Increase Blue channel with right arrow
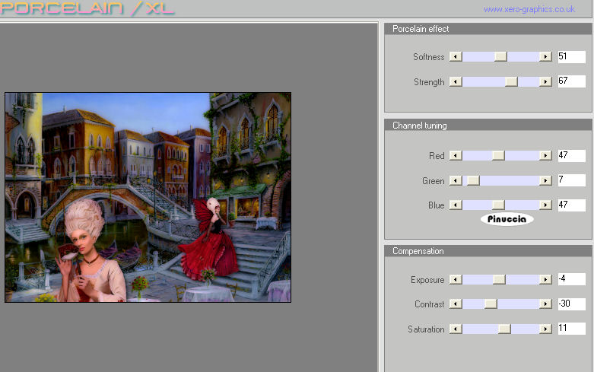 pyautogui.click(x=545, y=205)
